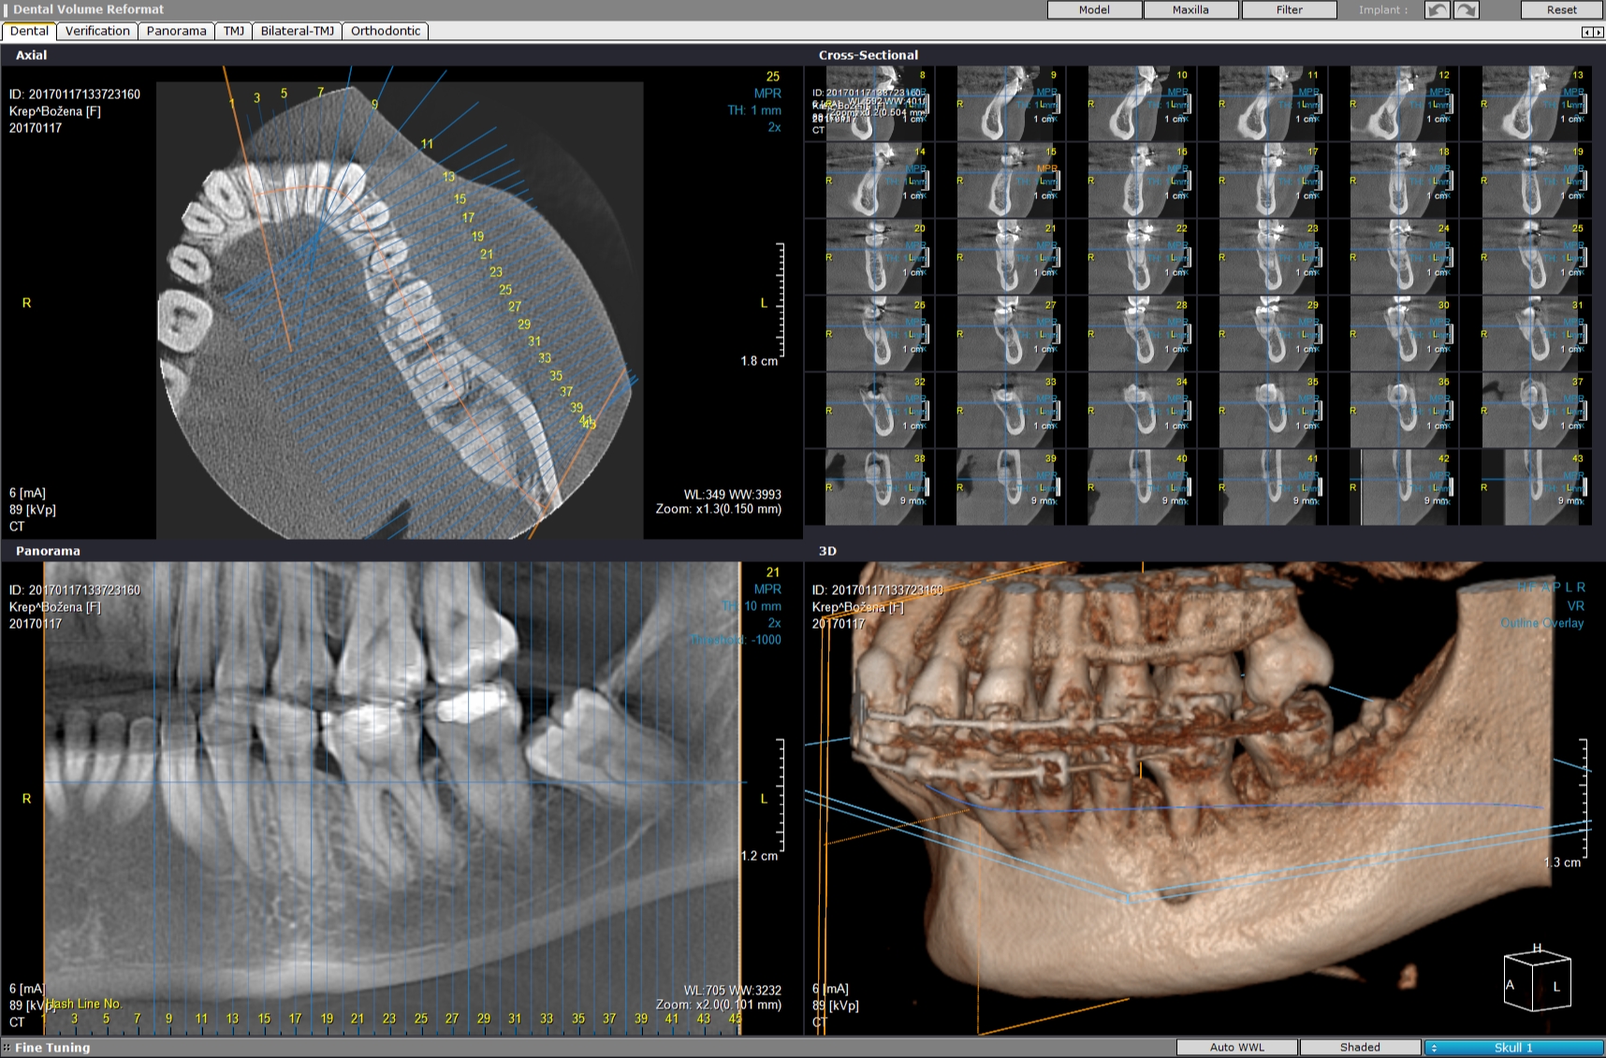Expand the Fine Tuning panel

tap(52, 1048)
